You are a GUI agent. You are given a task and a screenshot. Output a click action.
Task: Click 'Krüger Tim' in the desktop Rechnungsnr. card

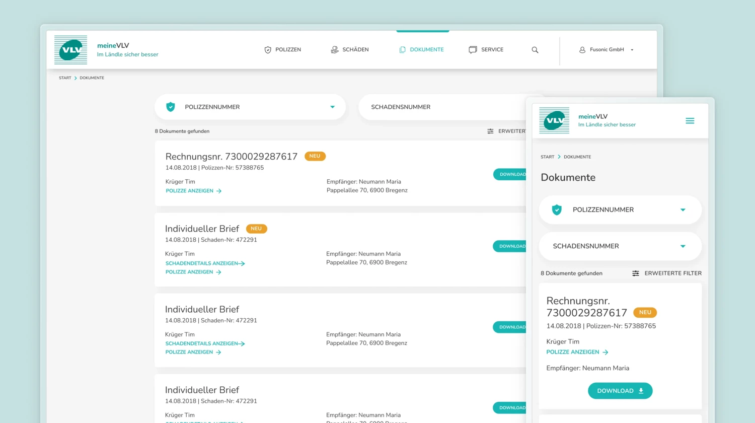click(x=180, y=182)
